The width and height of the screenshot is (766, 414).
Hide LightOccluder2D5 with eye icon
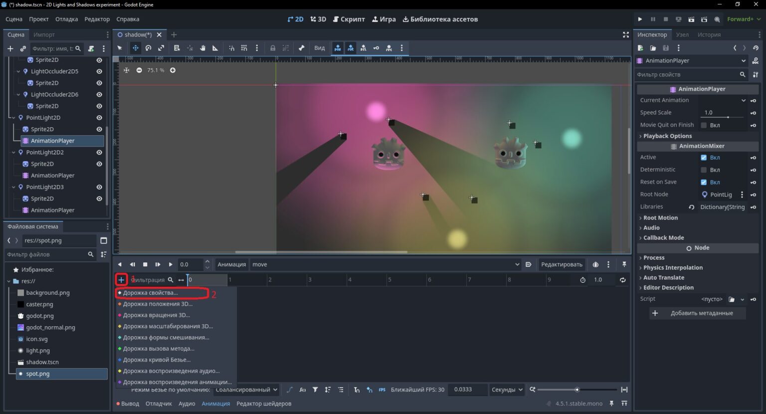pos(99,71)
